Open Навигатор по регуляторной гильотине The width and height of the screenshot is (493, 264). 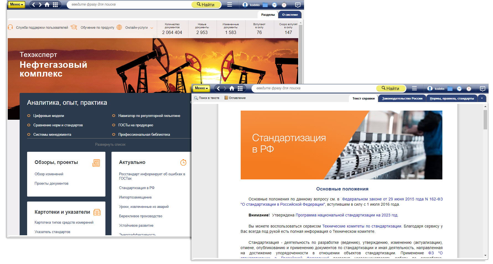149,116
